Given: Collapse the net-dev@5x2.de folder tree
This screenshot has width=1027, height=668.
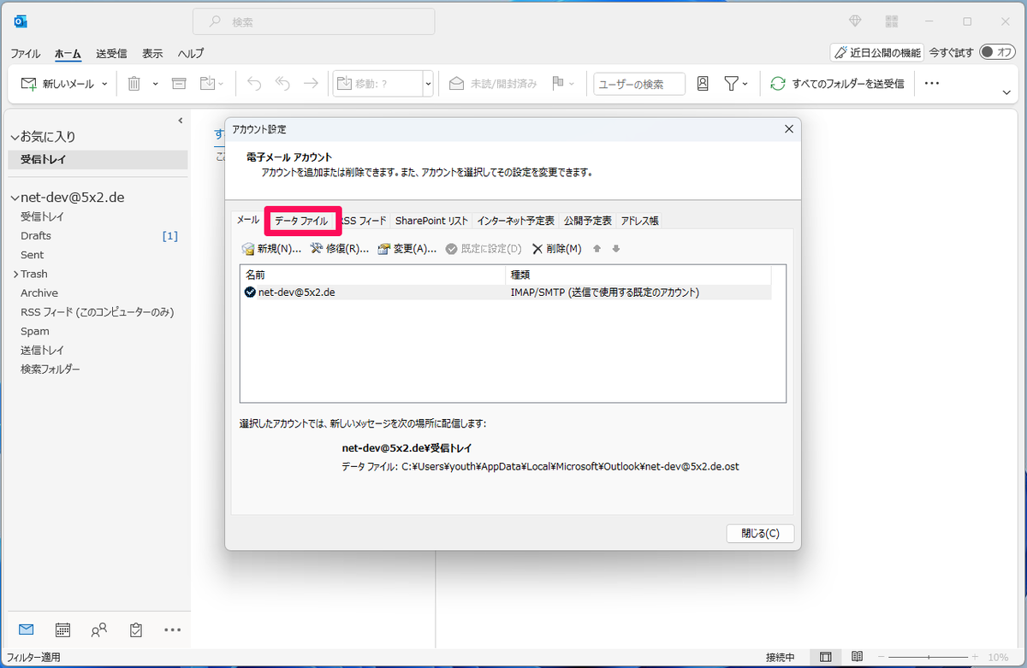Looking at the screenshot, I should coord(15,198).
